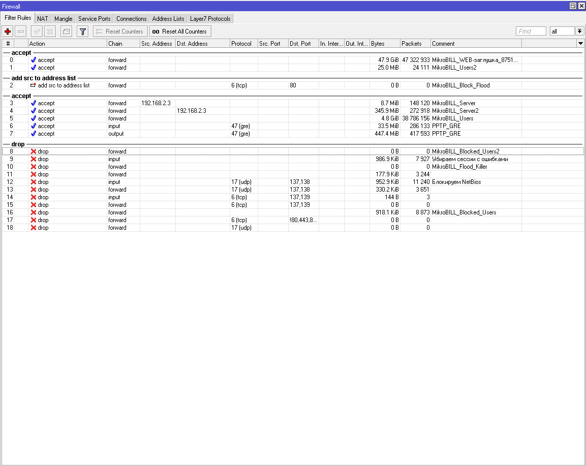Collapse the drop group header

pos(18,144)
